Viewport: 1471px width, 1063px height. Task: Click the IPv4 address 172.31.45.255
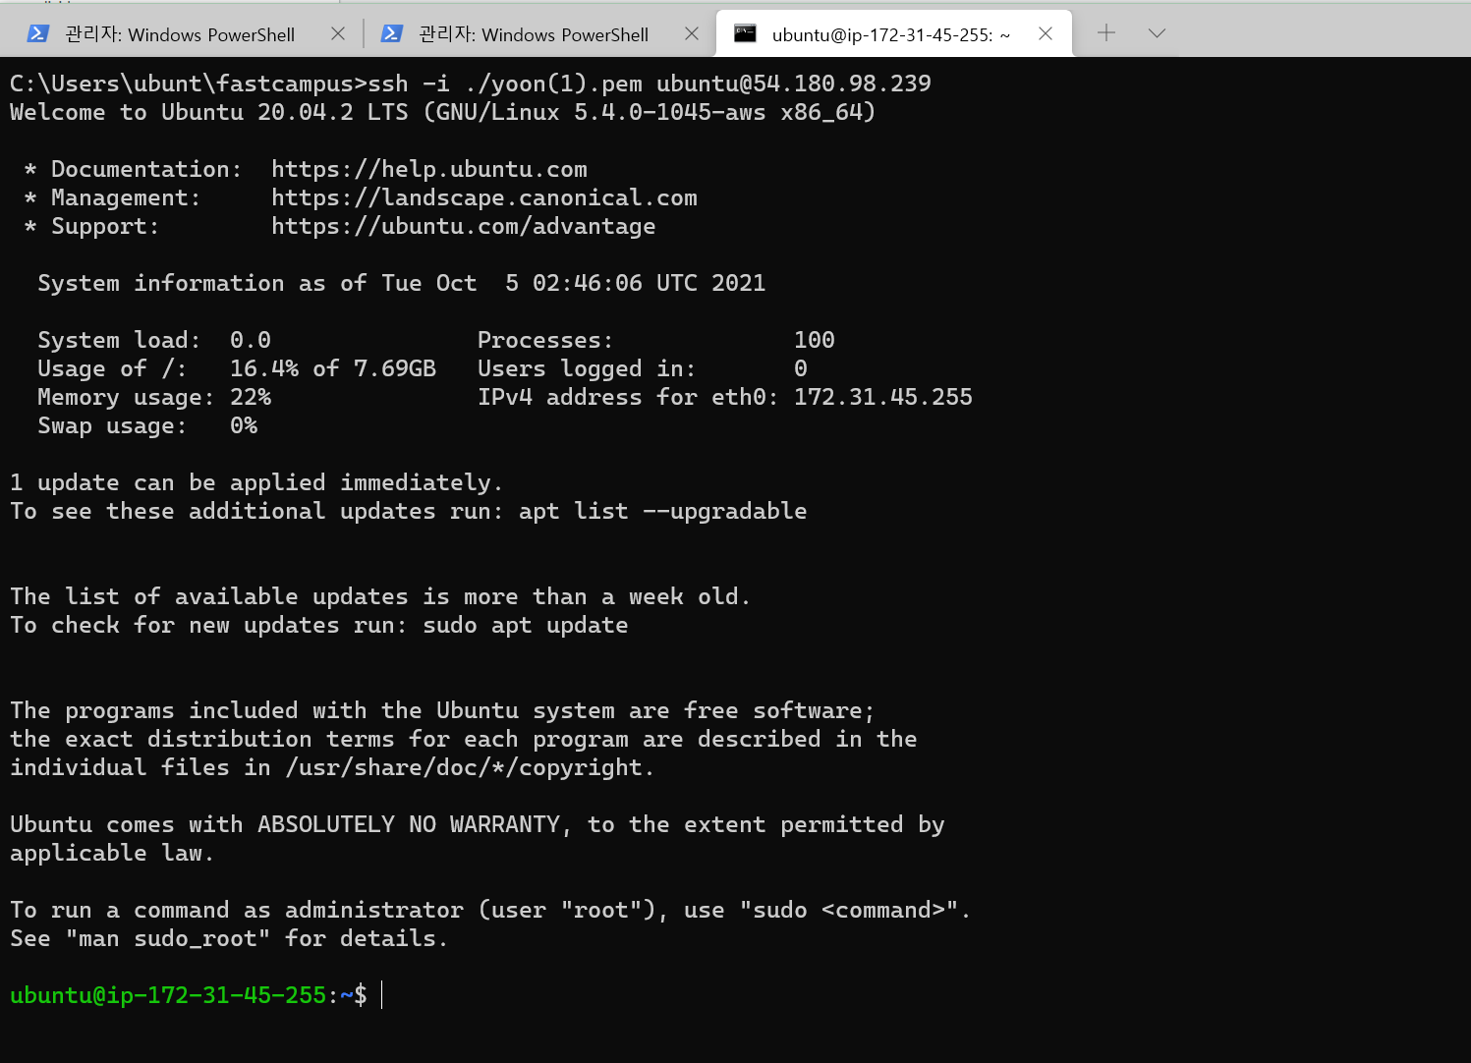pyautogui.click(x=883, y=397)
